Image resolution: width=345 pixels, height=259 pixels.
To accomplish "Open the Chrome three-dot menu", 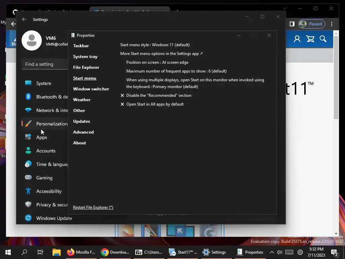I will (x=332, y=24).
